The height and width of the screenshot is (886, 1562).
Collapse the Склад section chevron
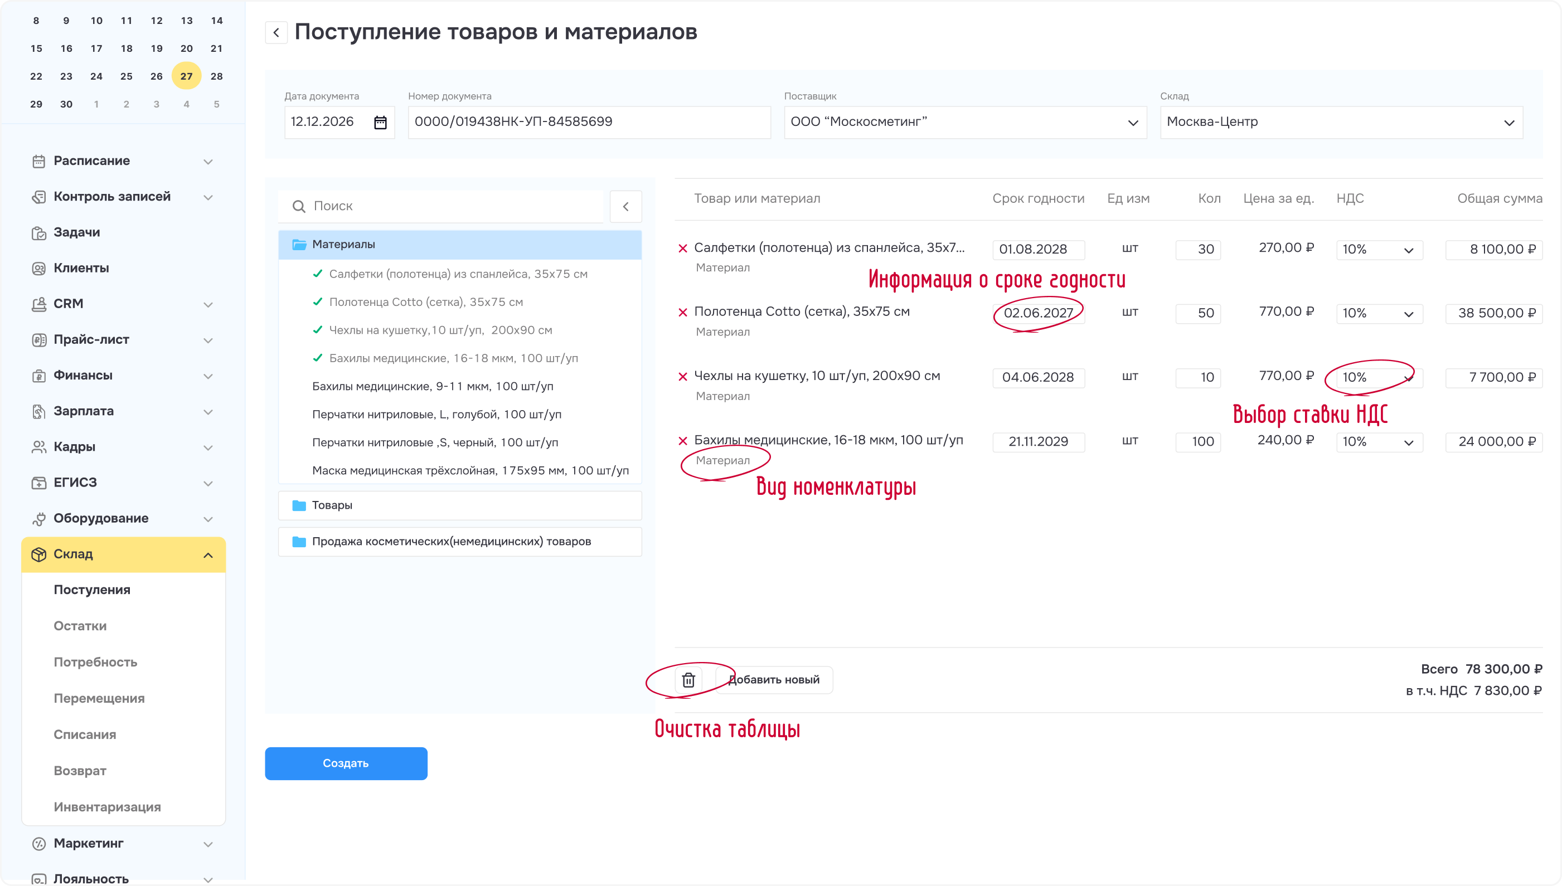(x=208, y=555)
